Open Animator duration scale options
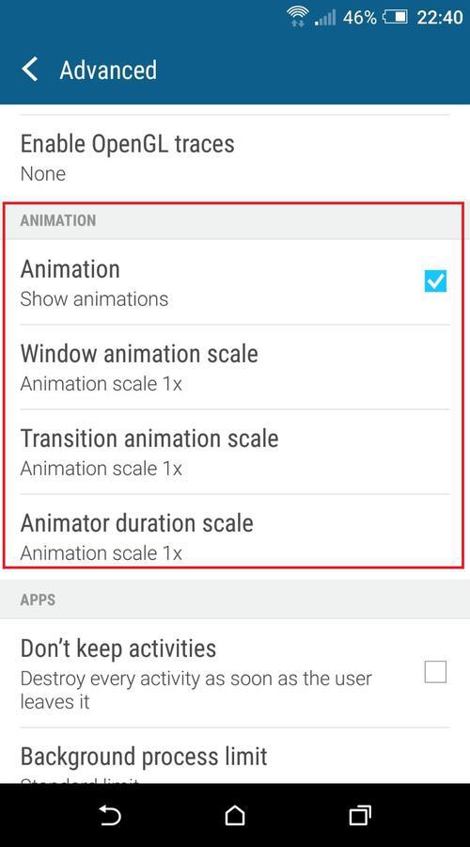The height and width of the screenshot is (847, 470). point(235,532)
